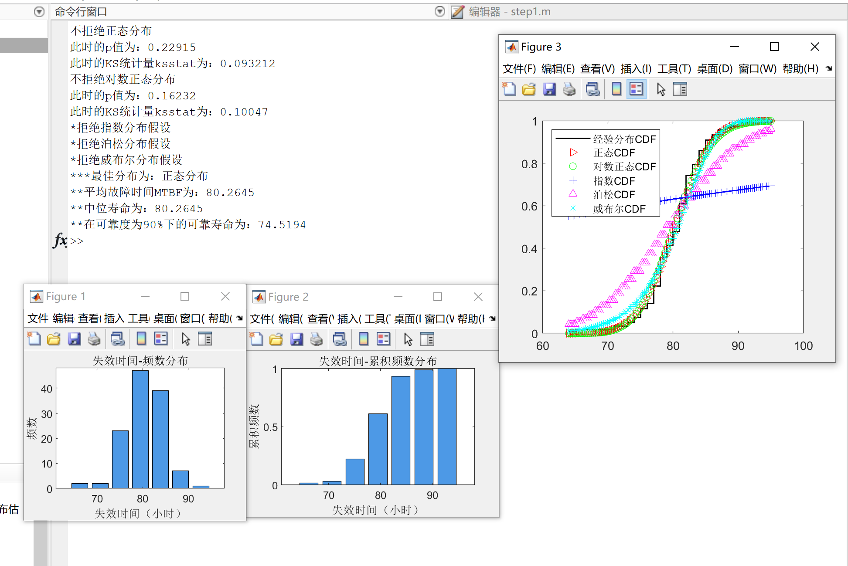This screenshot has height=566, width=848.
Task: Click Print icon in Figure 1 toolbar
Action: coord(94,339)
